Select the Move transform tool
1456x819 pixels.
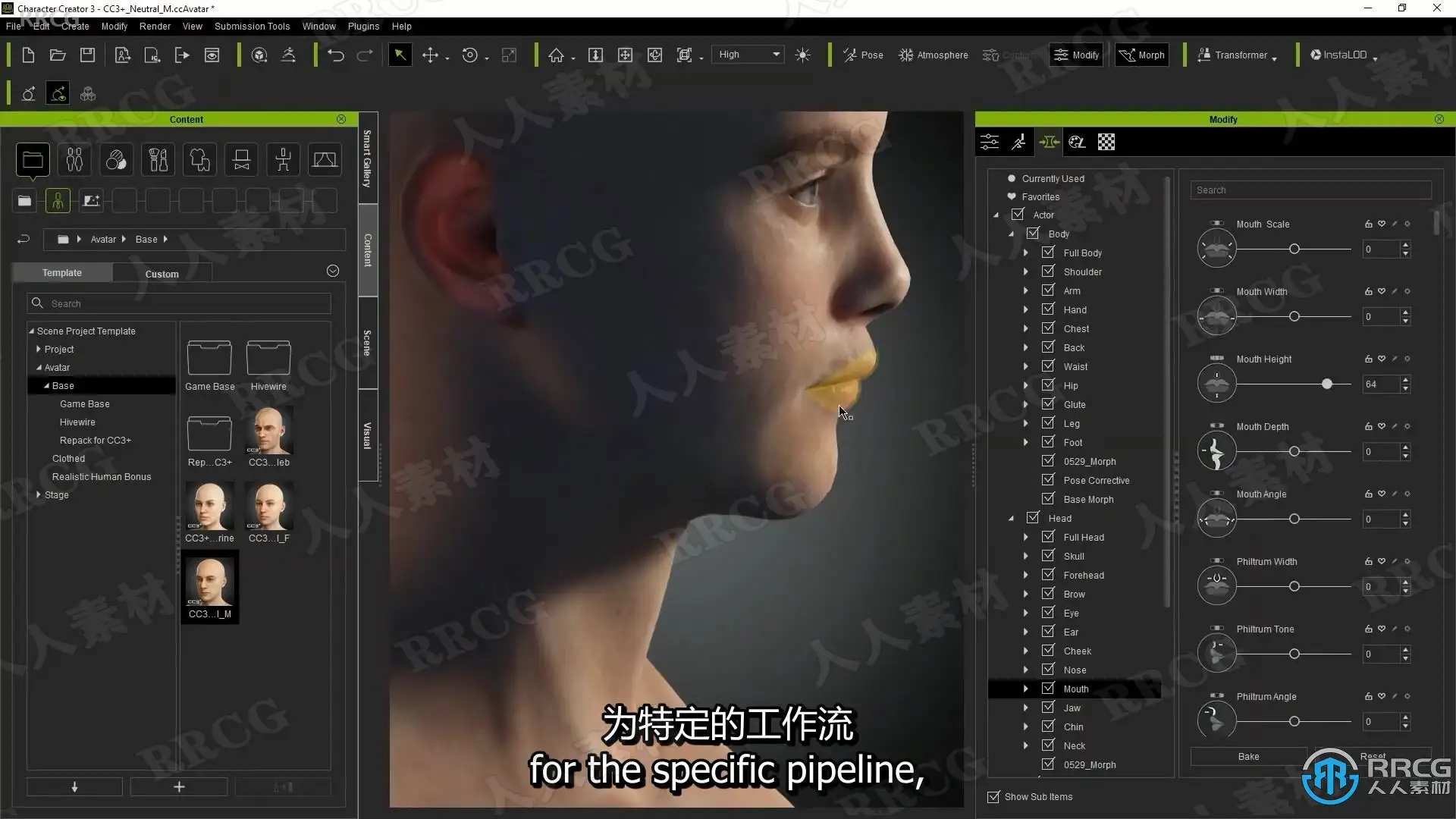click(x=430, y=55)
